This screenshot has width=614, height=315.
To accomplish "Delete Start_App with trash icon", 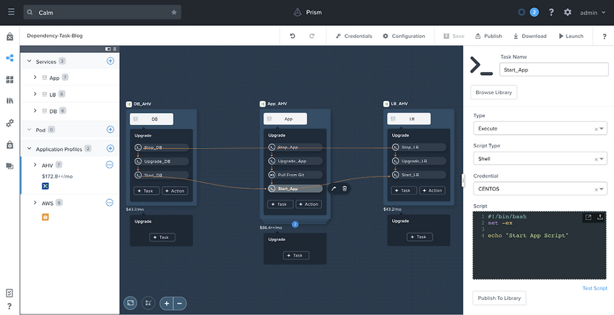I will tap(345, 188).
